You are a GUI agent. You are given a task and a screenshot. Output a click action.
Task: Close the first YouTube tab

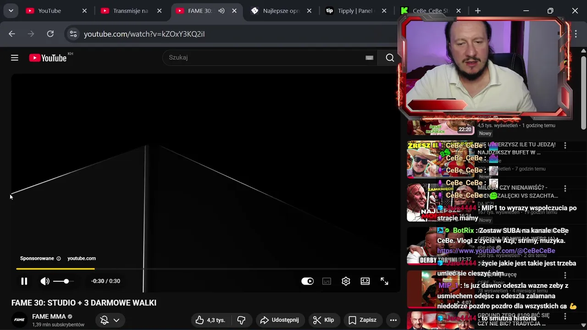84,11
